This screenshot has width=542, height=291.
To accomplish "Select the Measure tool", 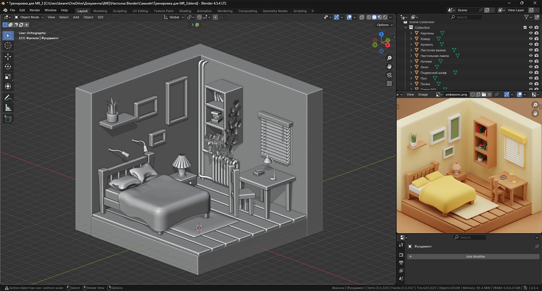I will coord(8,108).
